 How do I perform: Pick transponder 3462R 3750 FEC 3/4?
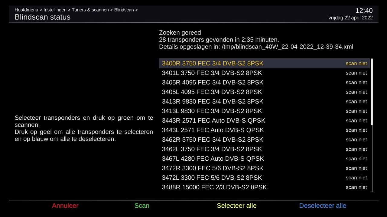[x=213, y=140]
